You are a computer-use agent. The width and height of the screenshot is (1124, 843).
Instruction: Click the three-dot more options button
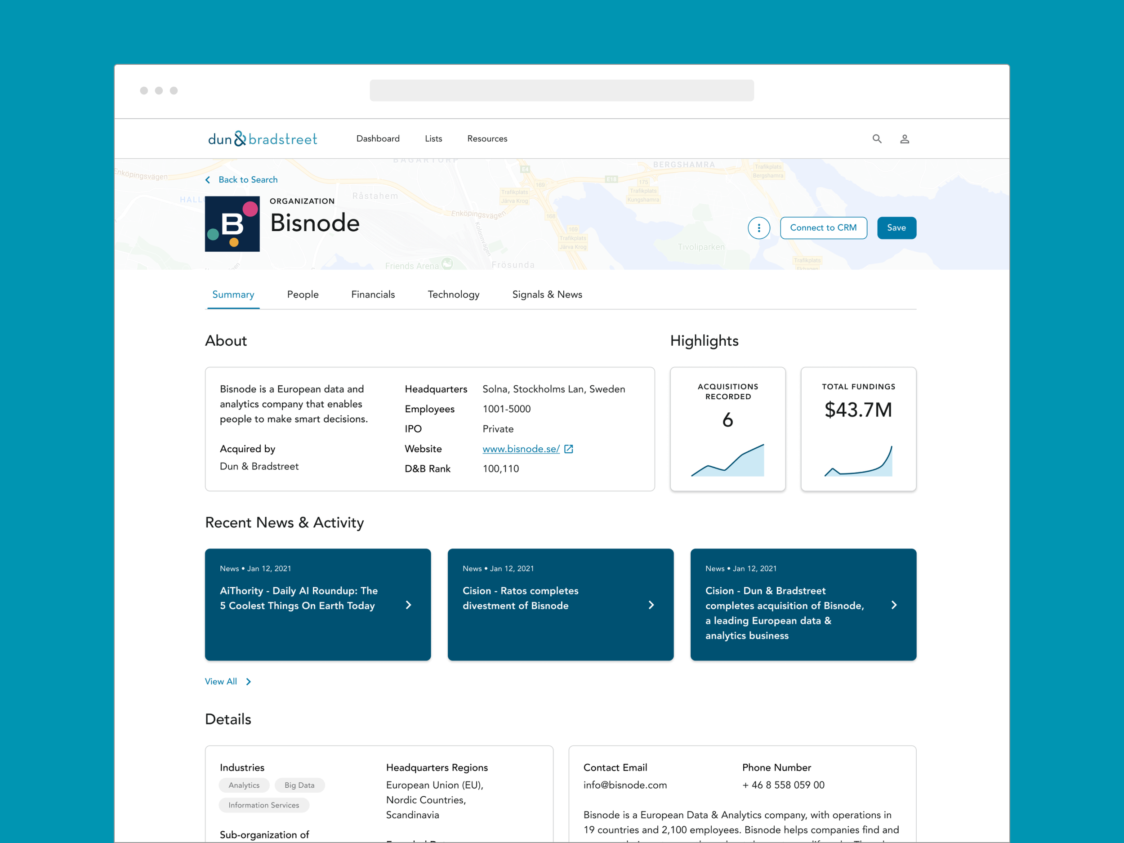[x=758, y=228]
